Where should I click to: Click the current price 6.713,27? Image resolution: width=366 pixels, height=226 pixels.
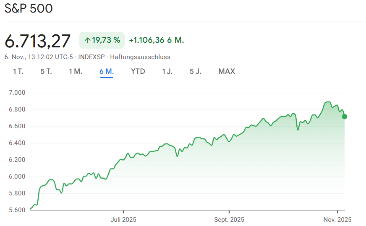coord(38,41)
